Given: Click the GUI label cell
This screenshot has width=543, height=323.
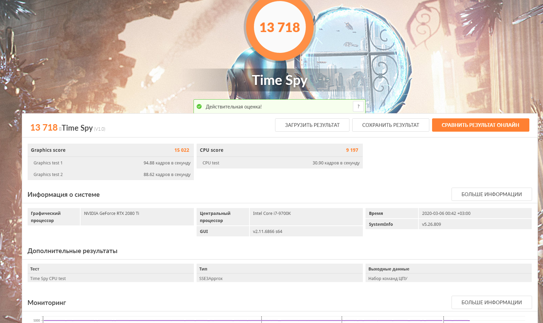Looking at the screenshot, I should coord(223,232).
